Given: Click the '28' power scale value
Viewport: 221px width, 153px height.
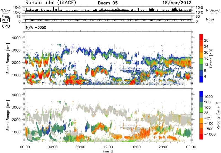Looking at the screenshot, I should [x=206, y=40].
